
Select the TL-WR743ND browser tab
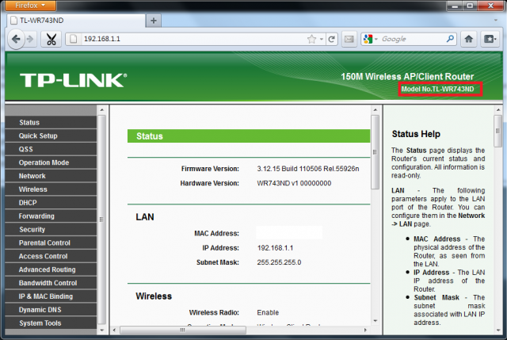tap(76, 21)
